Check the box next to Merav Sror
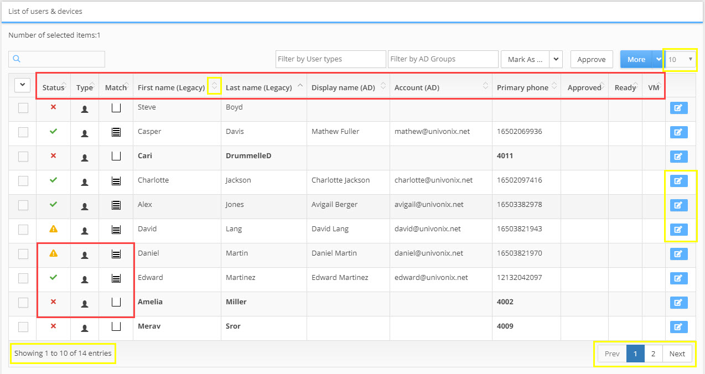 click(x=23, y=327)
